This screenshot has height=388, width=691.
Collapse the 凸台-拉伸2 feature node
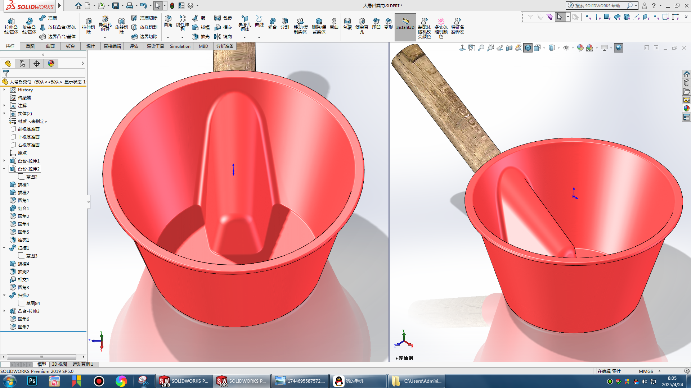[4, 169]
